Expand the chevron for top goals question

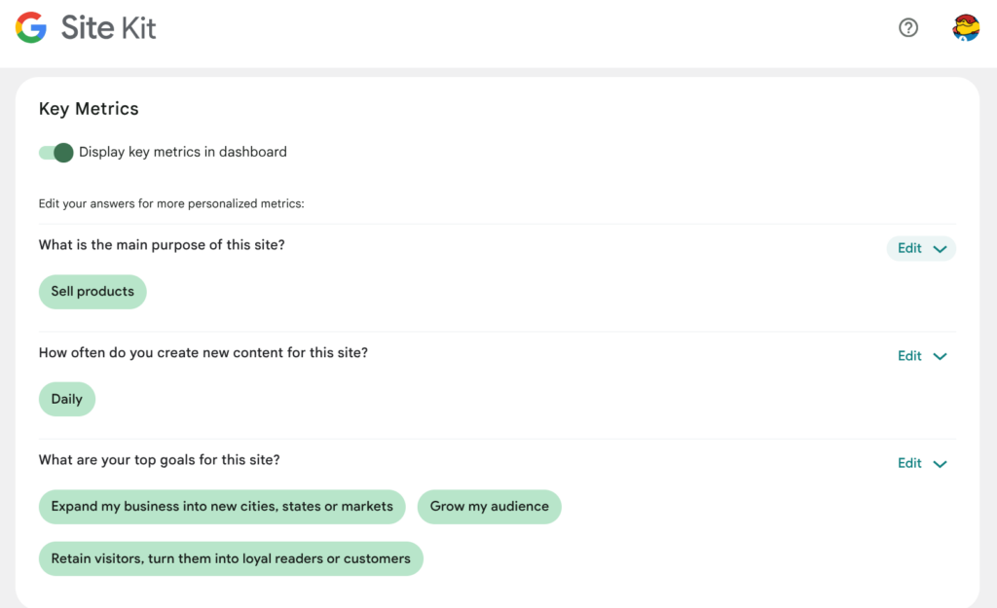pos(940,464)
